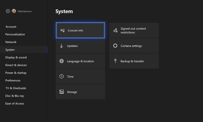203x122 pixels.
Task: Select Network in the sidebar
Action: coord(11,42)
